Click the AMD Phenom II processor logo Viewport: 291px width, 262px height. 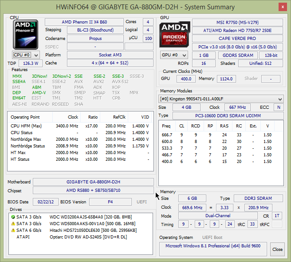(x=26, y=35)
